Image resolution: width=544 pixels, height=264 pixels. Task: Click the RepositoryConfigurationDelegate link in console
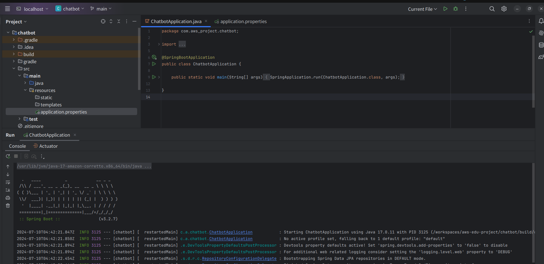coord(239,259)
